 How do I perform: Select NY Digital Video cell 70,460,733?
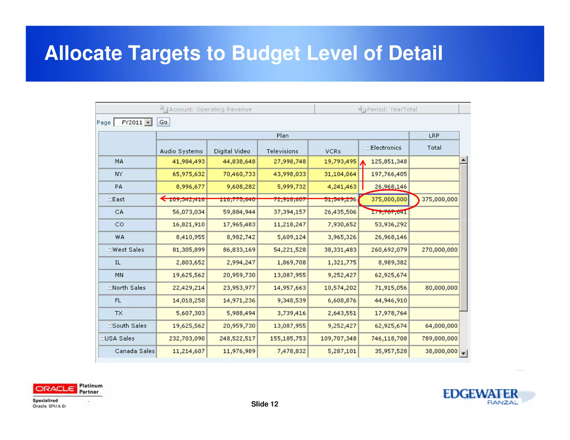click(x=232, y=174)
